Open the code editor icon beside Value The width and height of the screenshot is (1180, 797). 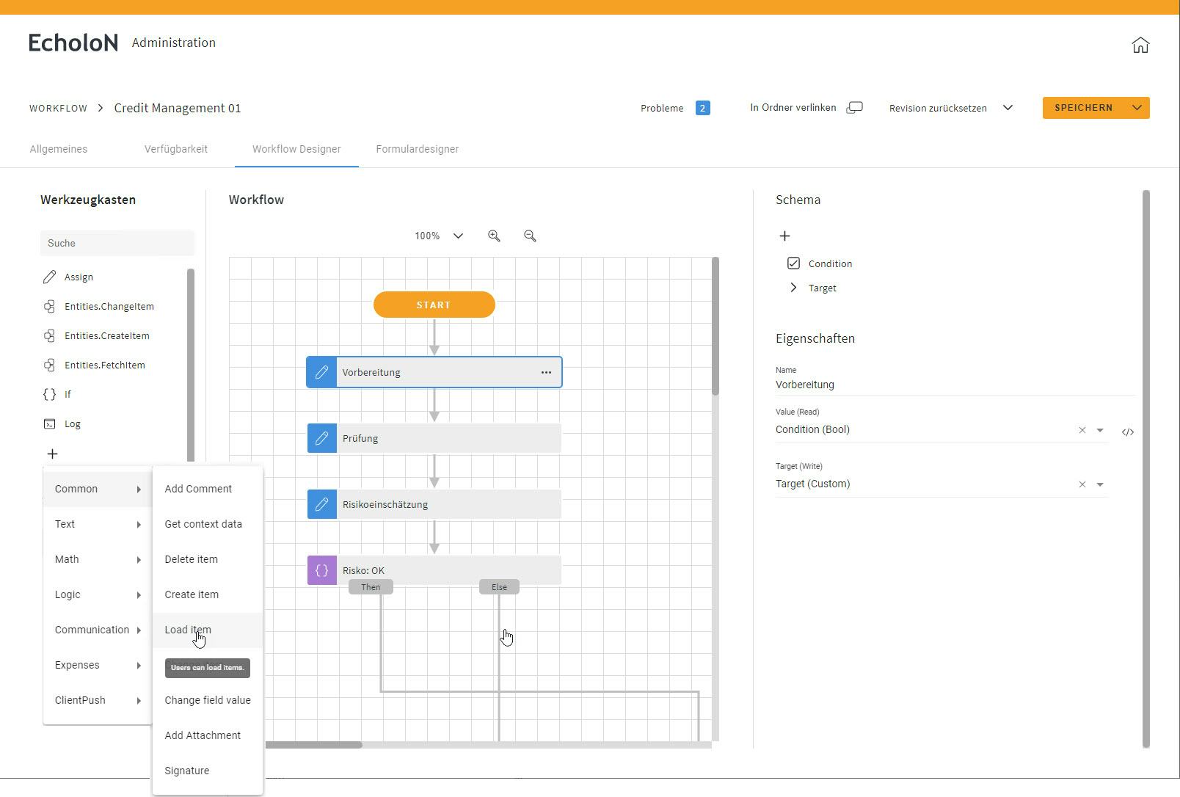click(x=1128, y=432)
